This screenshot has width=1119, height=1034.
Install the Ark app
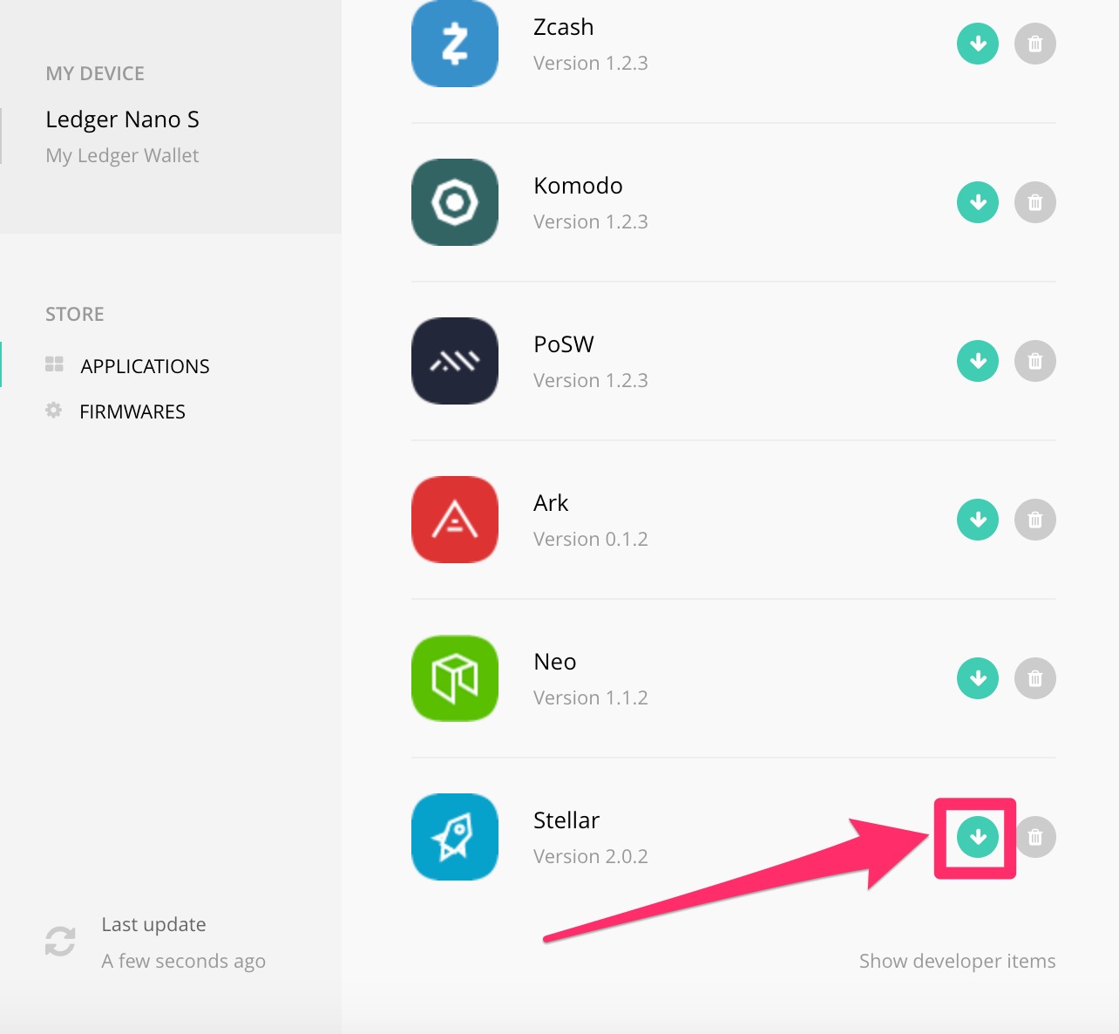(x=978, y=520)
